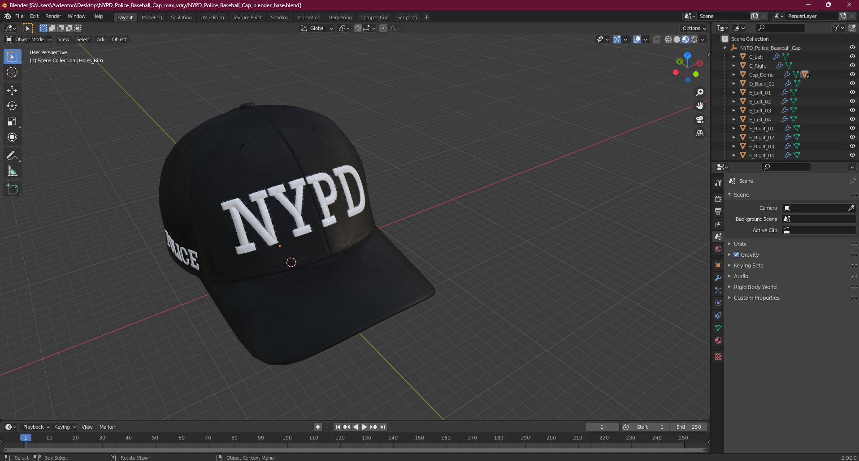The height and width of the screenshot is (461, 859).
Task: Jump to the first frame
Action: coord(338,427)
